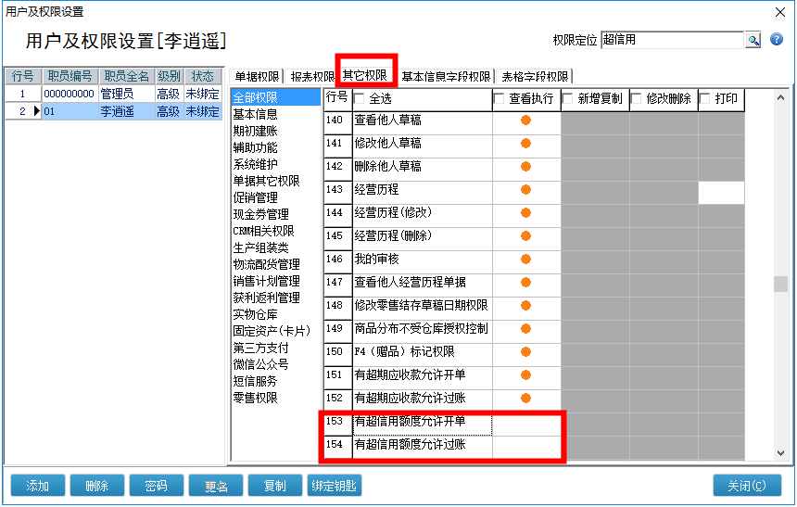Select 零售权限 category in left list
Image resolution: width=797 pixels, height=507 pixels.
tap(255, 398)
